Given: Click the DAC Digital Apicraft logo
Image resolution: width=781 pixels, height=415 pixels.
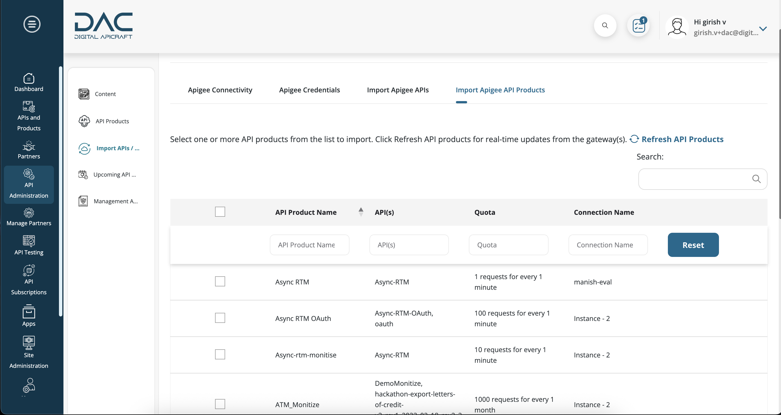Looking at the screenshot, I should pyautogui.click(x=103, y=26).
